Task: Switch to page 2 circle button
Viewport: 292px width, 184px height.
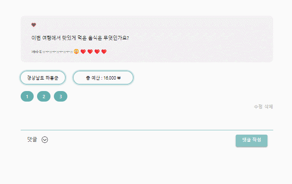Action: [x=44, y=96]
